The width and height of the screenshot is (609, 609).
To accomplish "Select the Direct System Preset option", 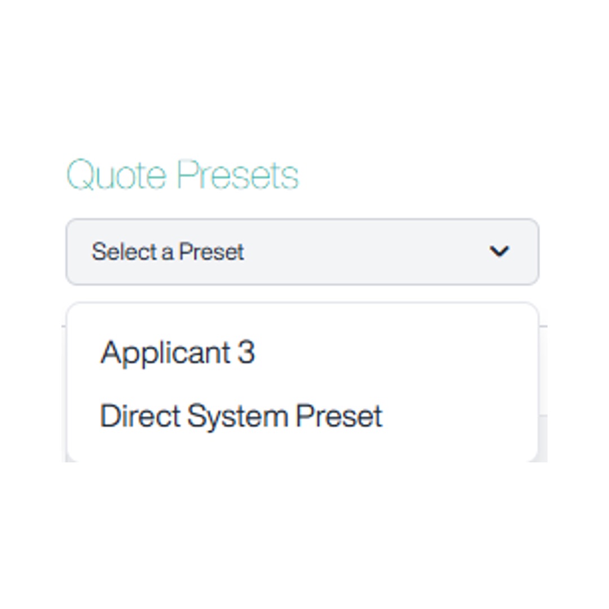I will click(x=241, y=416).
